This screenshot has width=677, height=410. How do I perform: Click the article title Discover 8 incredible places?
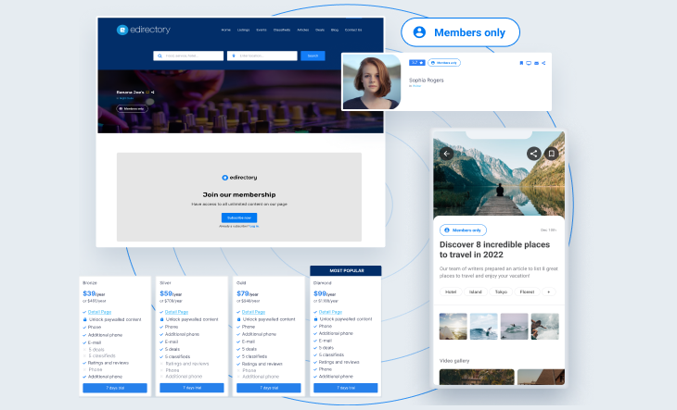(x=495, y=249)
